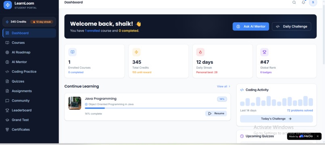
Task: Click the Leaderboard trophy icon
Action: pos(7,110)
